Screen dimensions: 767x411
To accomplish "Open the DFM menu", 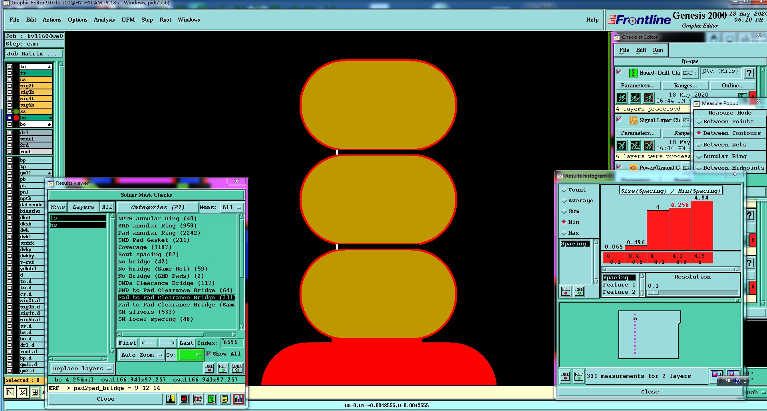I will tap(128, 20).
